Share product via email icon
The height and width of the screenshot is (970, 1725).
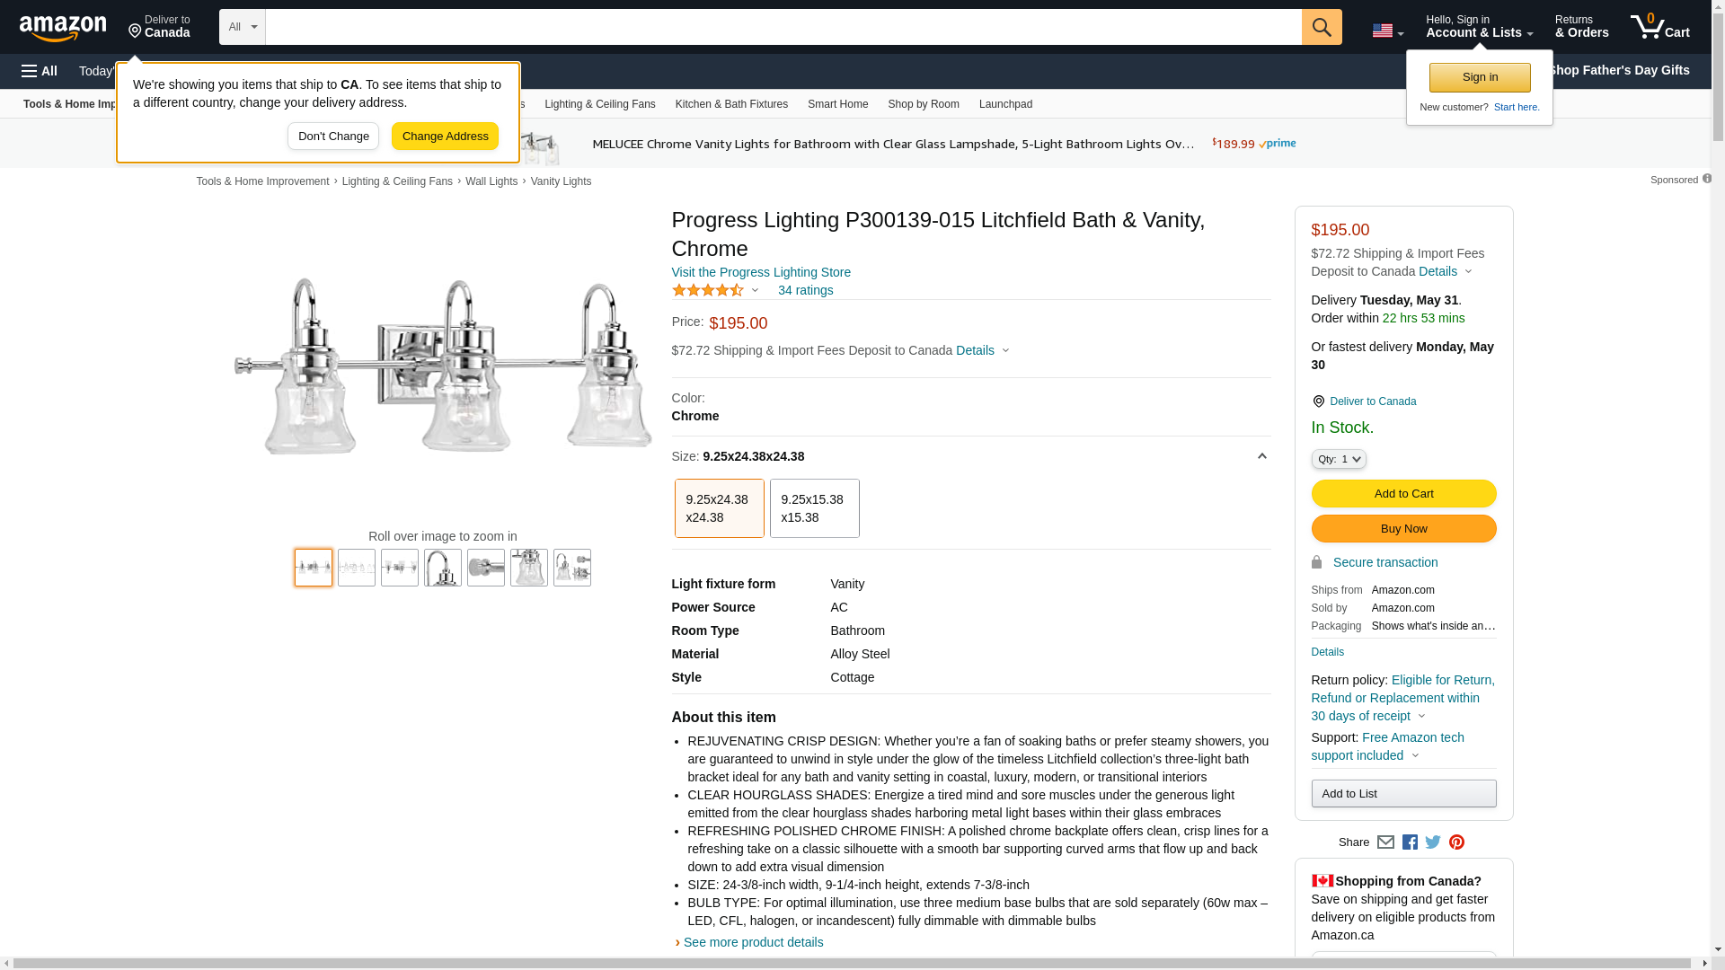1385,842
